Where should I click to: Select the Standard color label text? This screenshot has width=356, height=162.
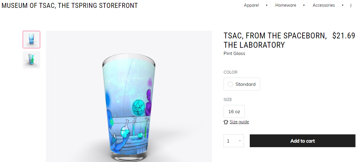pyautogui.click(x=245, y=84)
